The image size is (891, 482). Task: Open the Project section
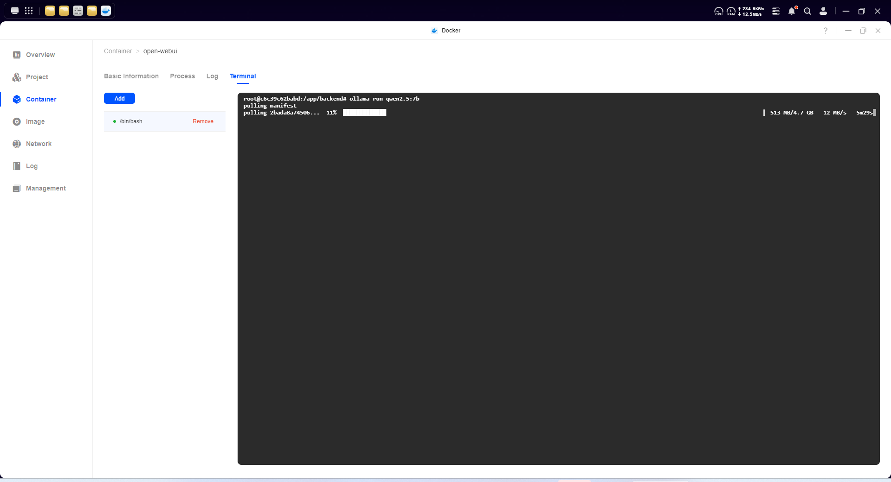(37, 77)
